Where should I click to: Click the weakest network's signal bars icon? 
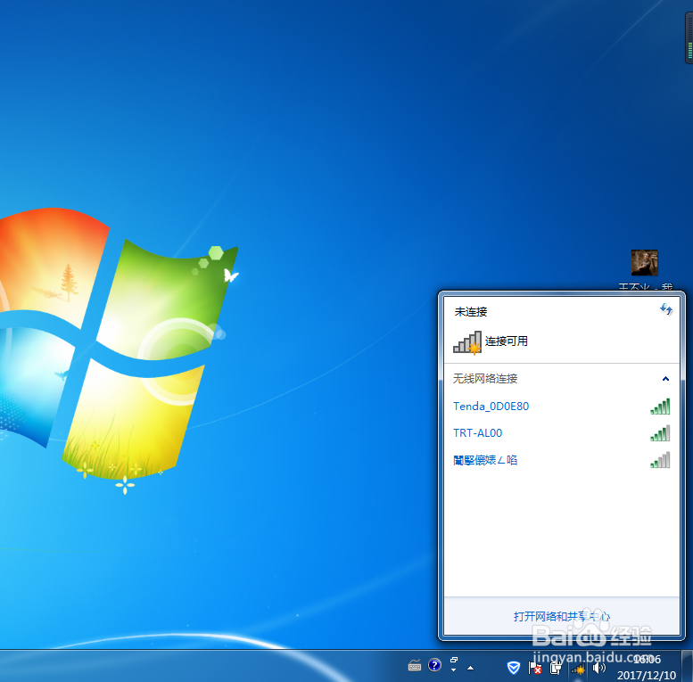(x=660, y=460)
